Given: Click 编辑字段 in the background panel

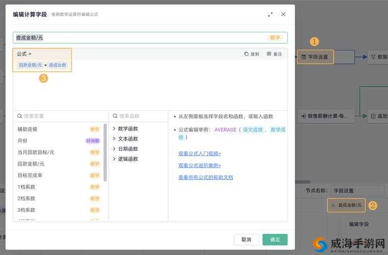Looking at the screenshot, I should (x=359, y=224).
